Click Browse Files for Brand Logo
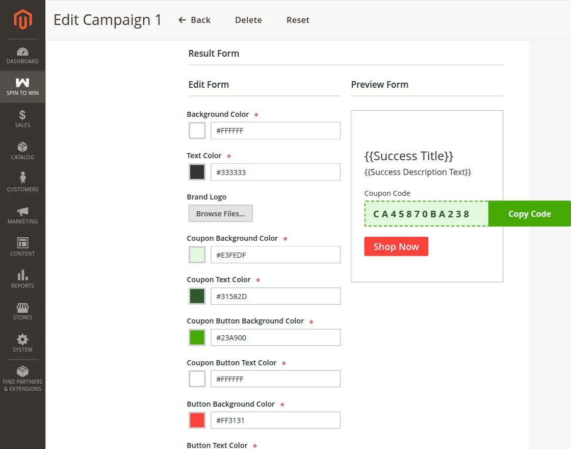The width and height of the screenshot is (571, 449). pos(220,214)
